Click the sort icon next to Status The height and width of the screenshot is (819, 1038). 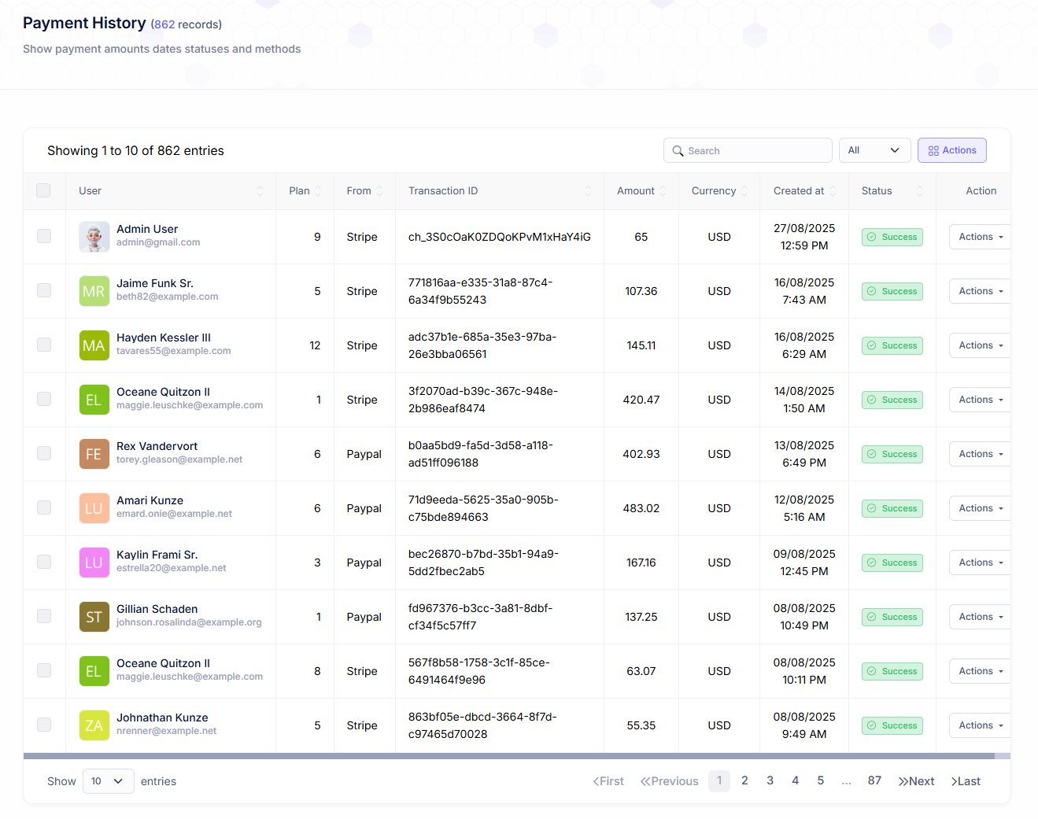pyautogui.click(x=919, y=191)
